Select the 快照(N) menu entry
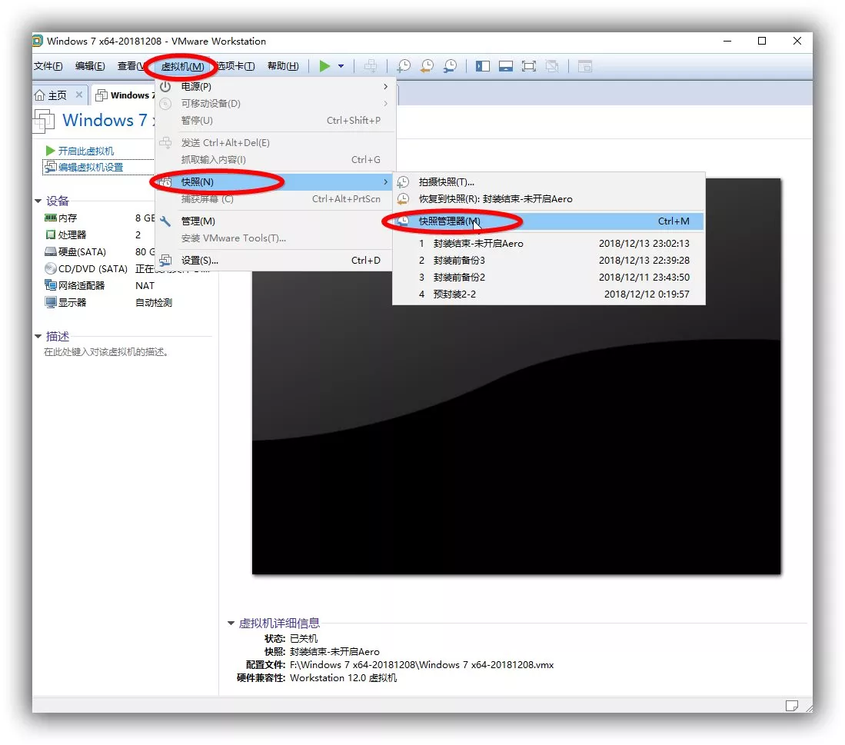Viewport: 845px width, 745px height. pos(275,182)
